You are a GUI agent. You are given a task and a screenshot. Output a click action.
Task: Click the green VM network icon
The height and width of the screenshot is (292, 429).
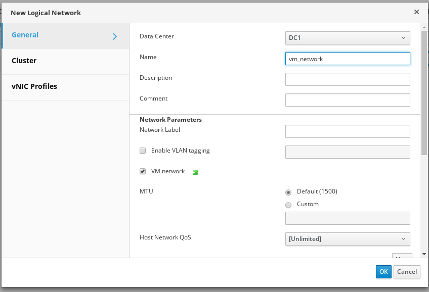[x=195, y=172]
